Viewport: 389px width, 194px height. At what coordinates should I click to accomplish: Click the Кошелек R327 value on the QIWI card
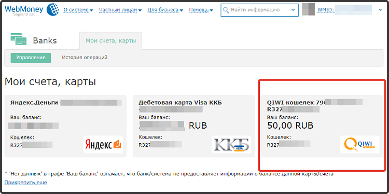288,144
